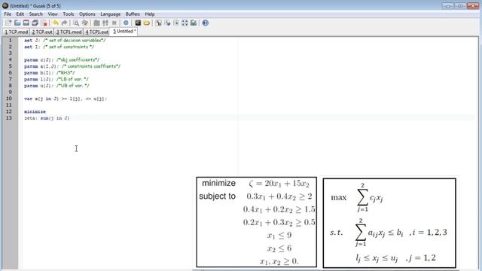The height and width of the screenshot is (271, 482).
Task: Click the 'set I' code on line 2
Action: click(x=32, y=47)
